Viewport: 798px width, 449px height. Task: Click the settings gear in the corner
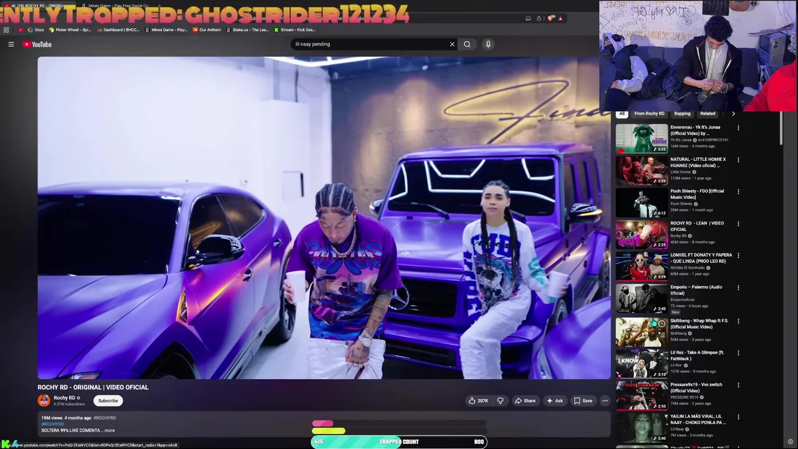[x=791, y=442]
